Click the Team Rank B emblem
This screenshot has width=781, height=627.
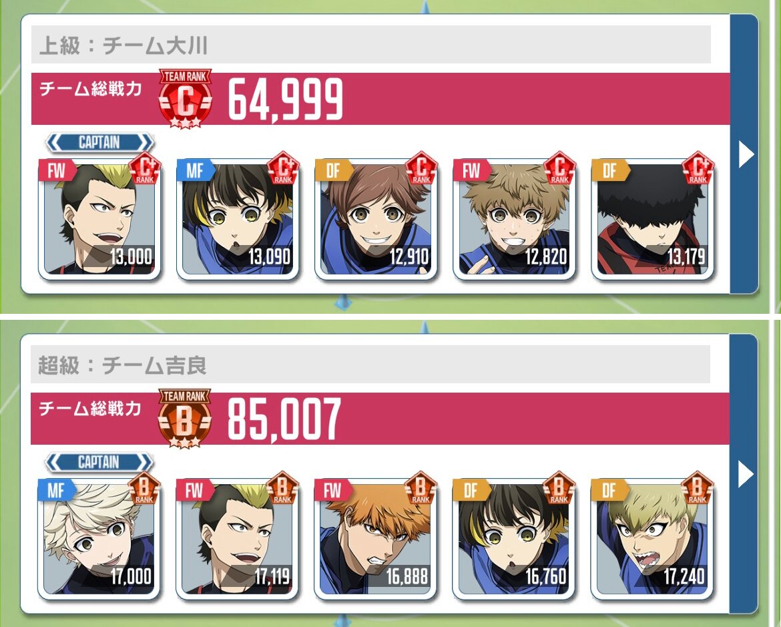pyautogui.click(x=185, y=418)
